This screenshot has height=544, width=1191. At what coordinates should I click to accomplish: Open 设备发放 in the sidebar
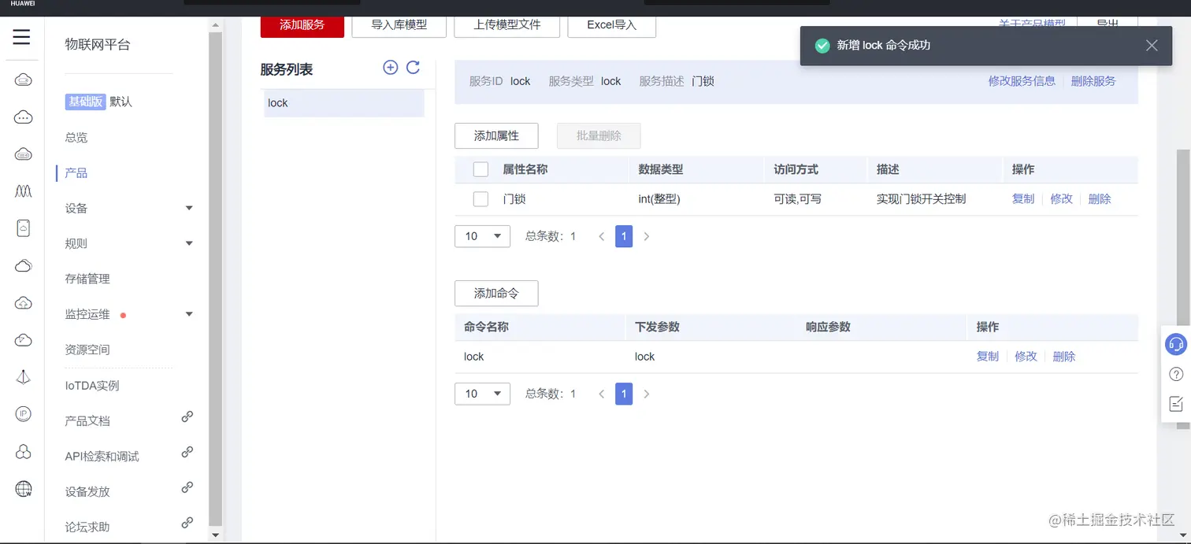pos(87,492)
